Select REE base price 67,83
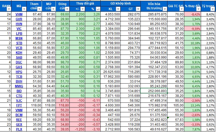The height and width of the screenshot is (132, 216). (x=176, y=120)
